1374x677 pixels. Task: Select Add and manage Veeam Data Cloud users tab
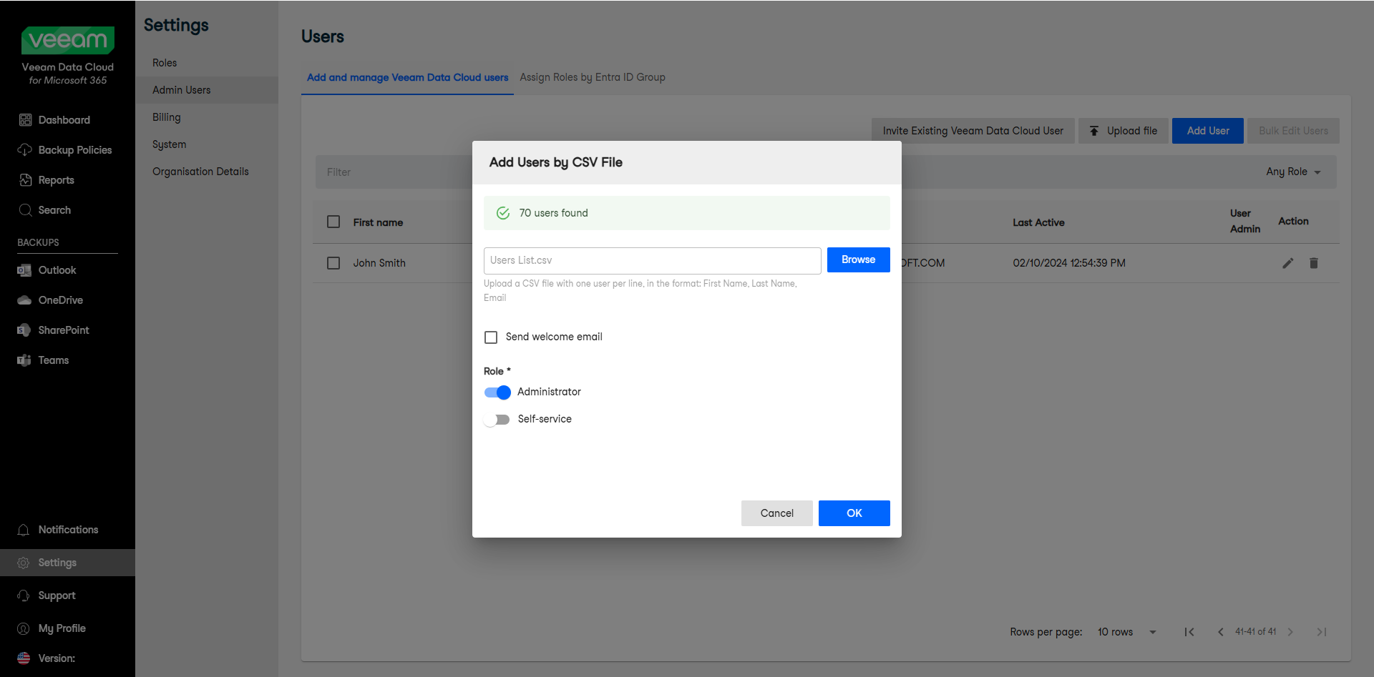[408, 77]
